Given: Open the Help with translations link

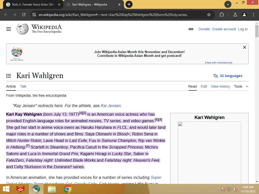Looking at the screenshot, I should click(219, 63).
